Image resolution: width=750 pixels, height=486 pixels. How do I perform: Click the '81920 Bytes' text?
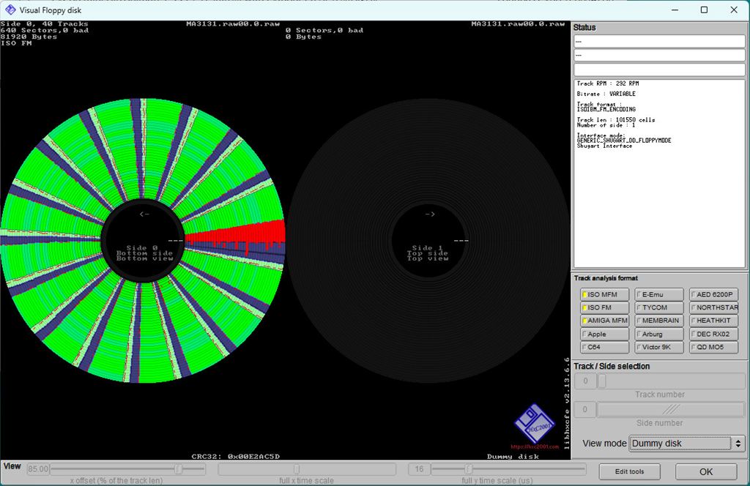[29, 37]
